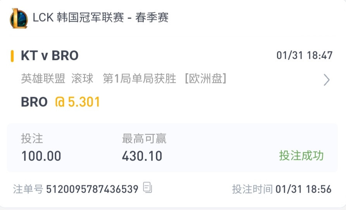The height and width of the screenshot is (210, 346).
Task: Click the stake amount 100.00
Action: (x=41, y=156)
